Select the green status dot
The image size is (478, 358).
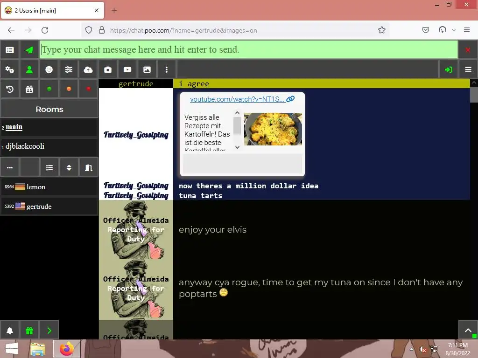tap(49, 89)
